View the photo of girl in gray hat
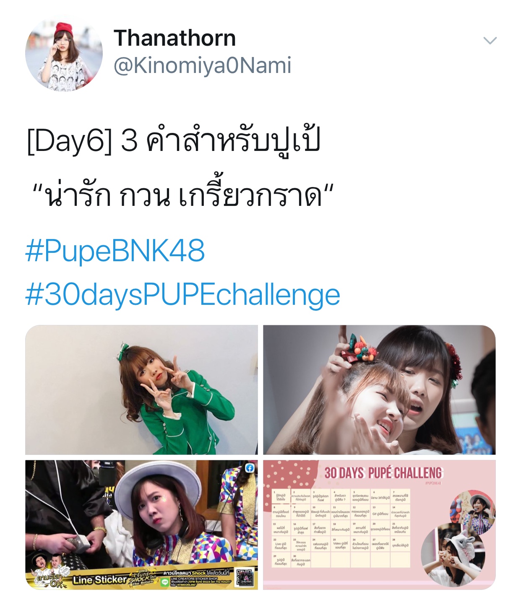 (x=141, y=524)
